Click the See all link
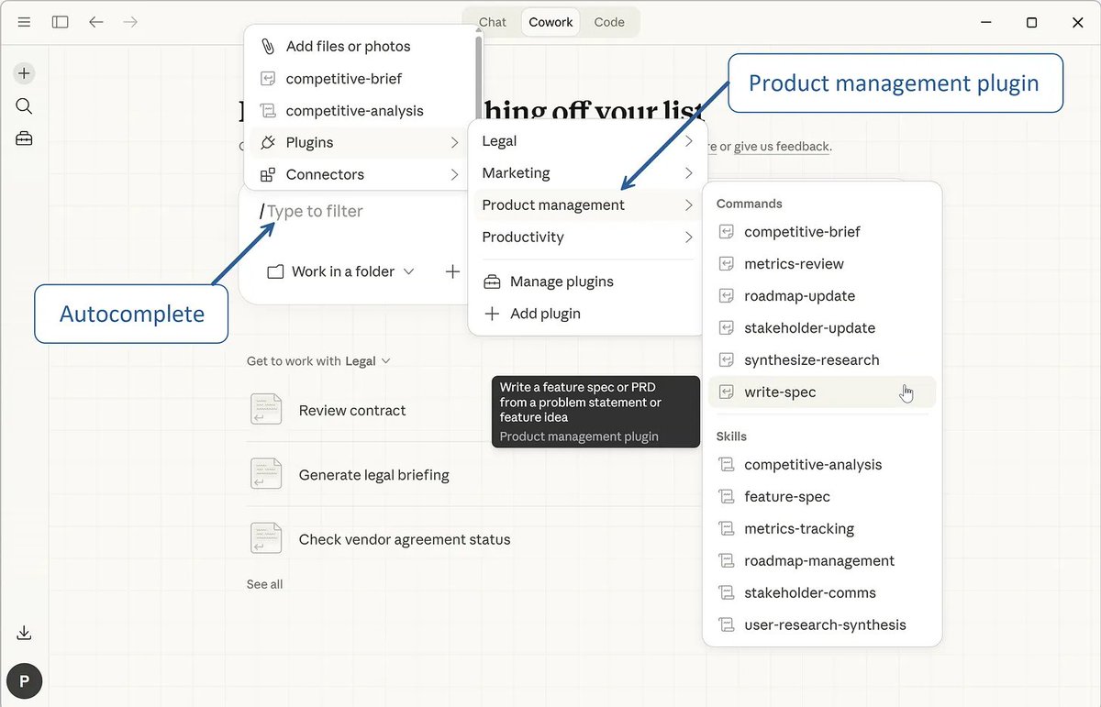The image size is (1101, 707). pos(264,584)
